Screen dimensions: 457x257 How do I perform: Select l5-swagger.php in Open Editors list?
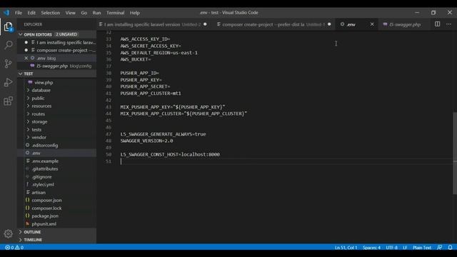pos(57,66)
